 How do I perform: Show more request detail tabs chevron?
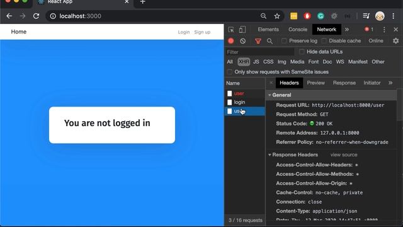point(390,83)
